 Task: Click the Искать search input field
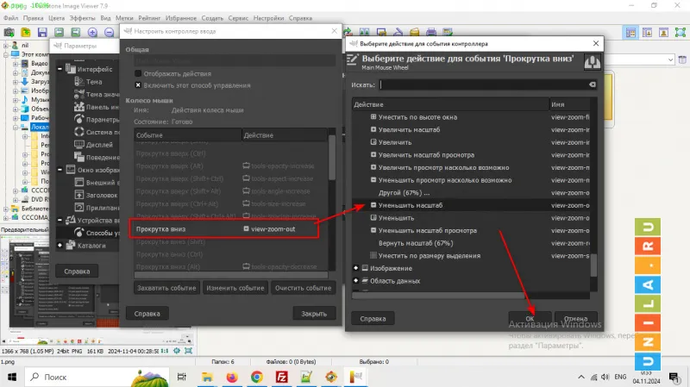tap(483, 85)
